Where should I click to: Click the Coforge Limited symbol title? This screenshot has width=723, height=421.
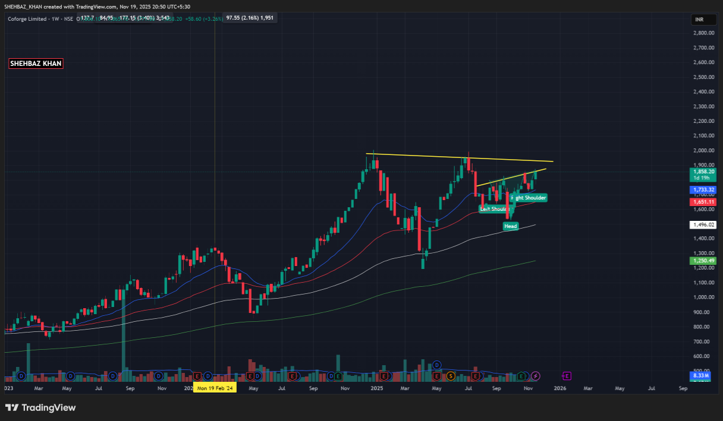(x=26, y=19)
